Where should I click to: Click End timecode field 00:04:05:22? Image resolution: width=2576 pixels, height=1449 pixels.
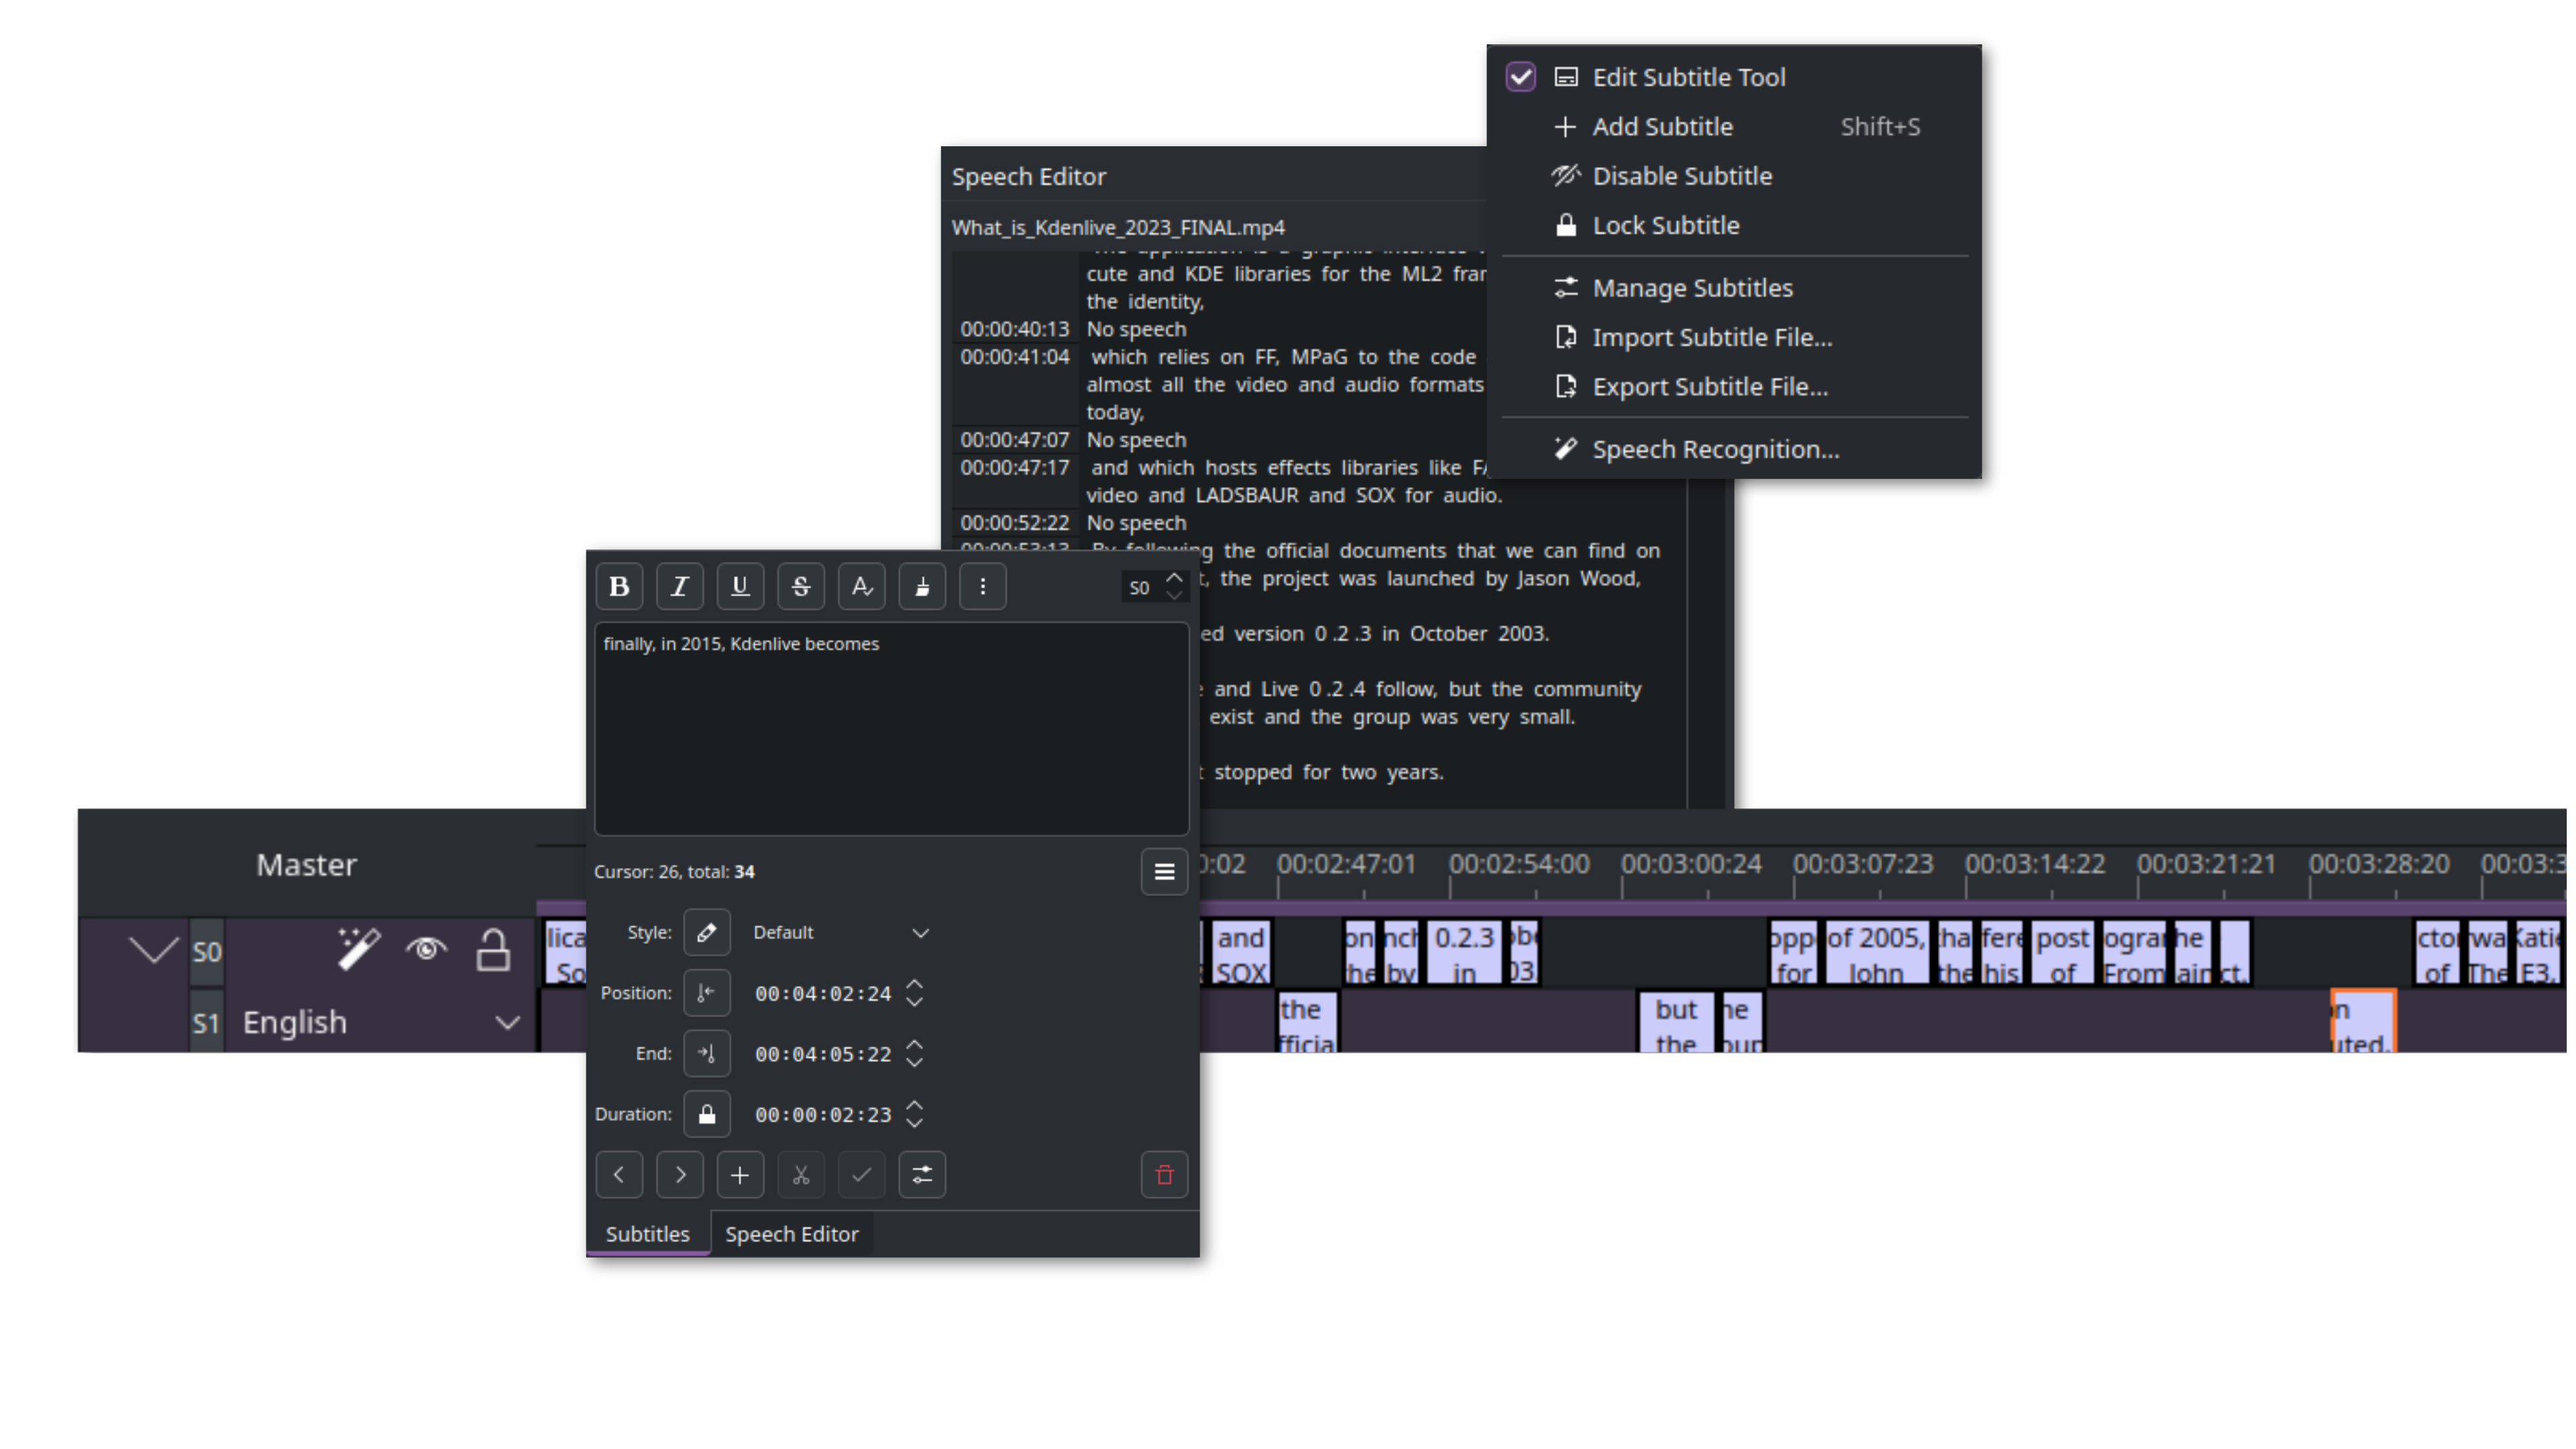pyautogui.click(x=823, y=1054)
